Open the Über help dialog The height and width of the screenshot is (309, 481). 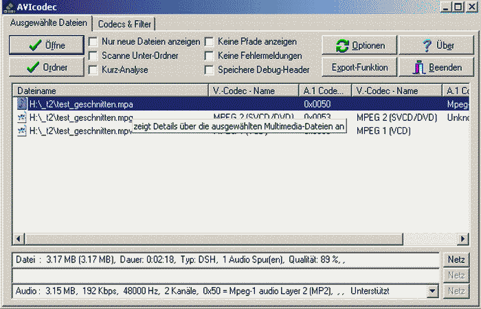[436, 45]
